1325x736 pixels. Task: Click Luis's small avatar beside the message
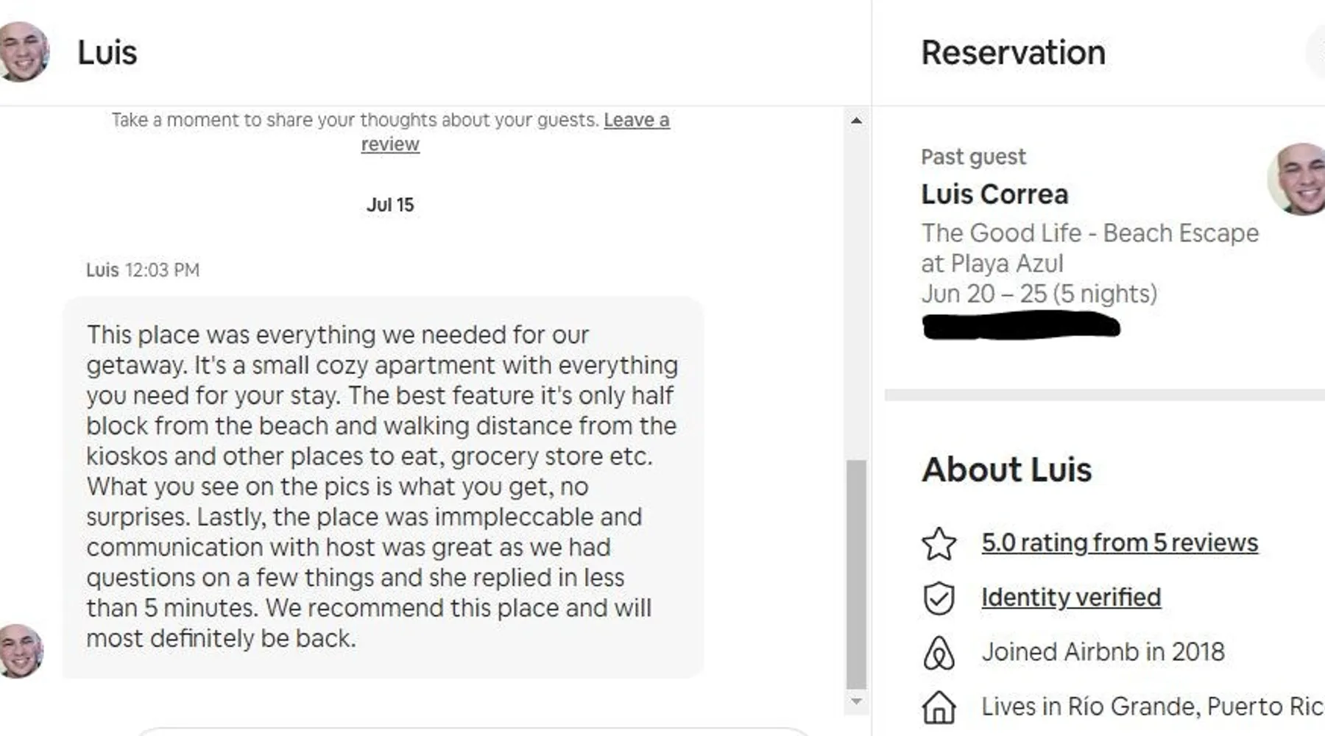pos(21,651)
